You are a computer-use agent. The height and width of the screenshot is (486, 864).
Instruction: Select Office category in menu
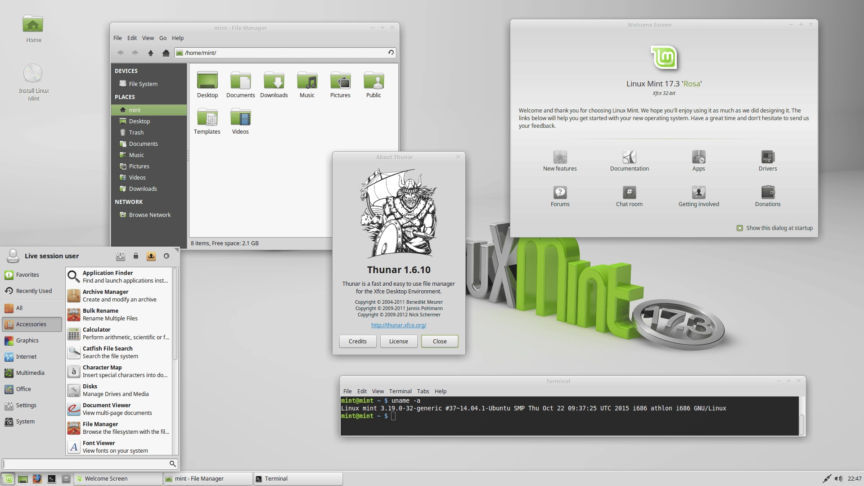point(32,389)
